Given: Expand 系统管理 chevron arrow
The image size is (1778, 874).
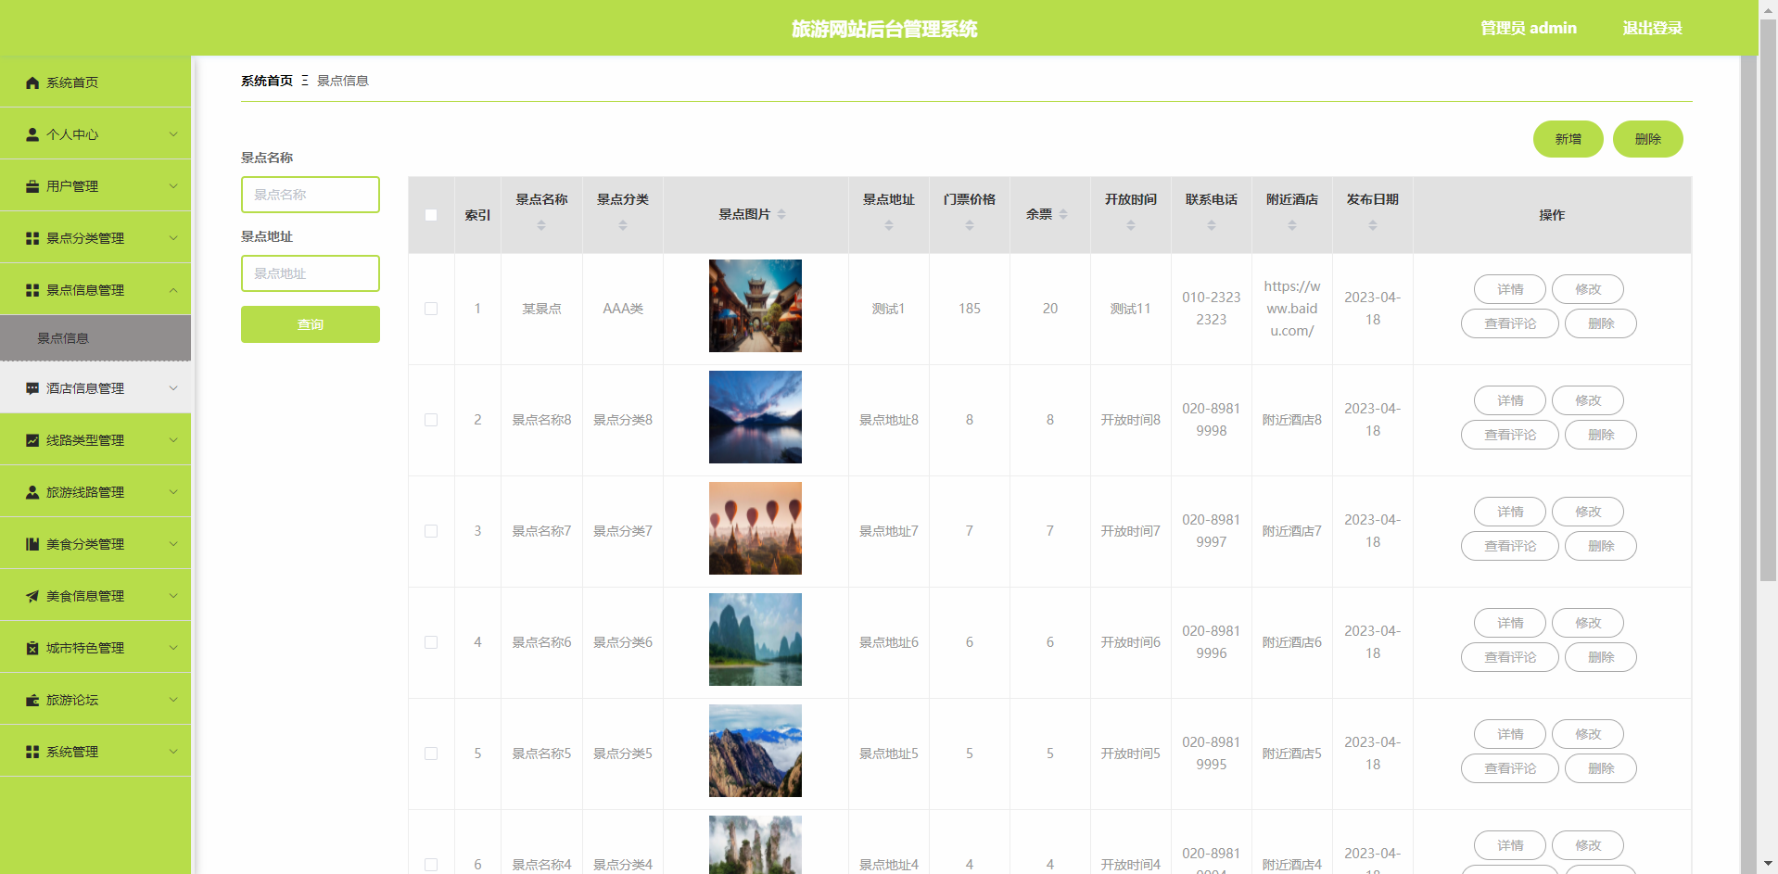Looking at the screenshot, I should coord(173,752).
